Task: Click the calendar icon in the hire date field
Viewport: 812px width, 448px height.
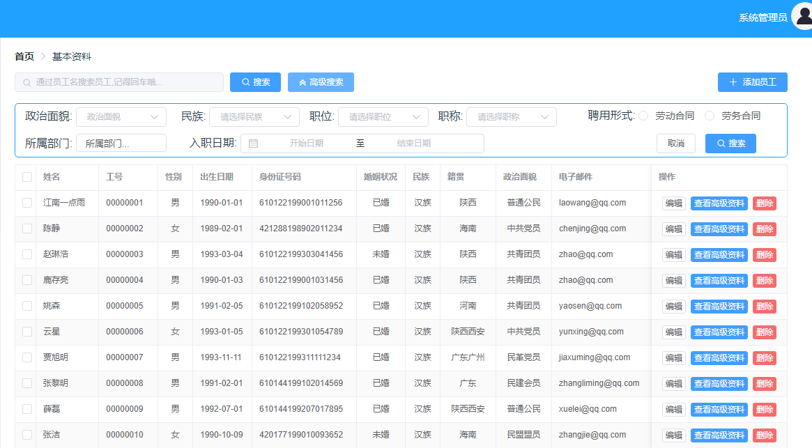Action: (x=253, y=144)
